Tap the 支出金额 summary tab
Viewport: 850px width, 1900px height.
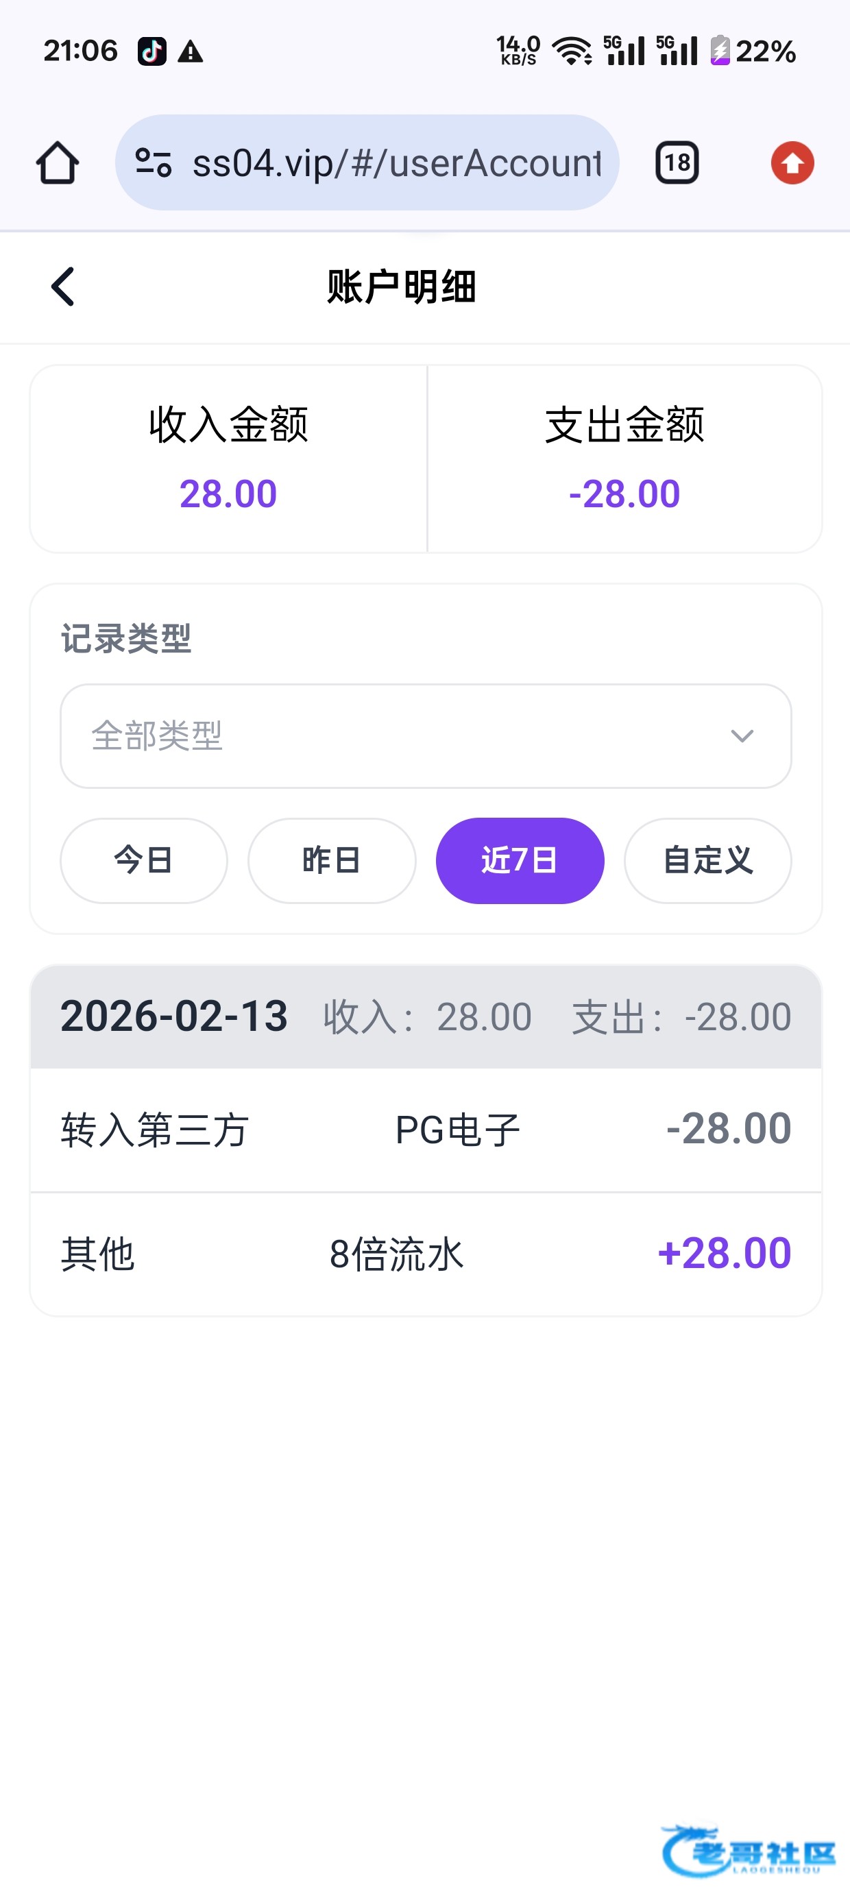[x=624, y=458]
